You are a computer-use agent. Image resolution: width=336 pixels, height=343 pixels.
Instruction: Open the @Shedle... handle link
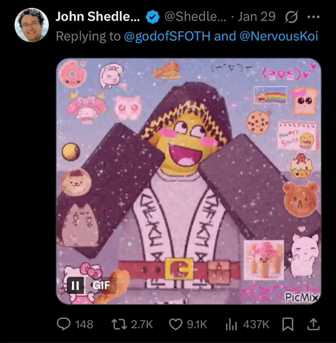point(195,16)
